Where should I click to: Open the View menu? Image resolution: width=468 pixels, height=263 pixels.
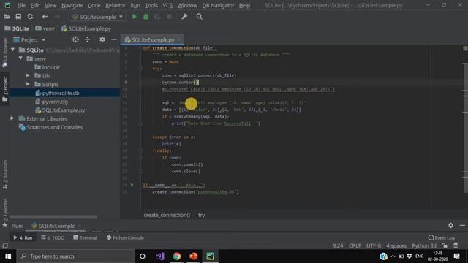50,5
